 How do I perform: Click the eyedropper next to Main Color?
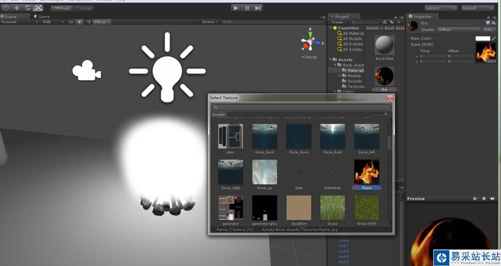494,38
